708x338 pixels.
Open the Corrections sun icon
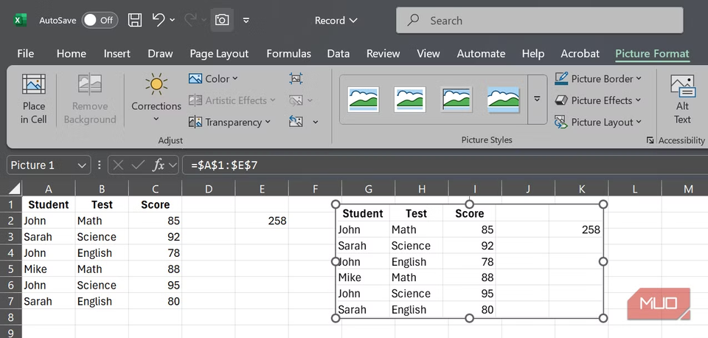tap(156, 85)
